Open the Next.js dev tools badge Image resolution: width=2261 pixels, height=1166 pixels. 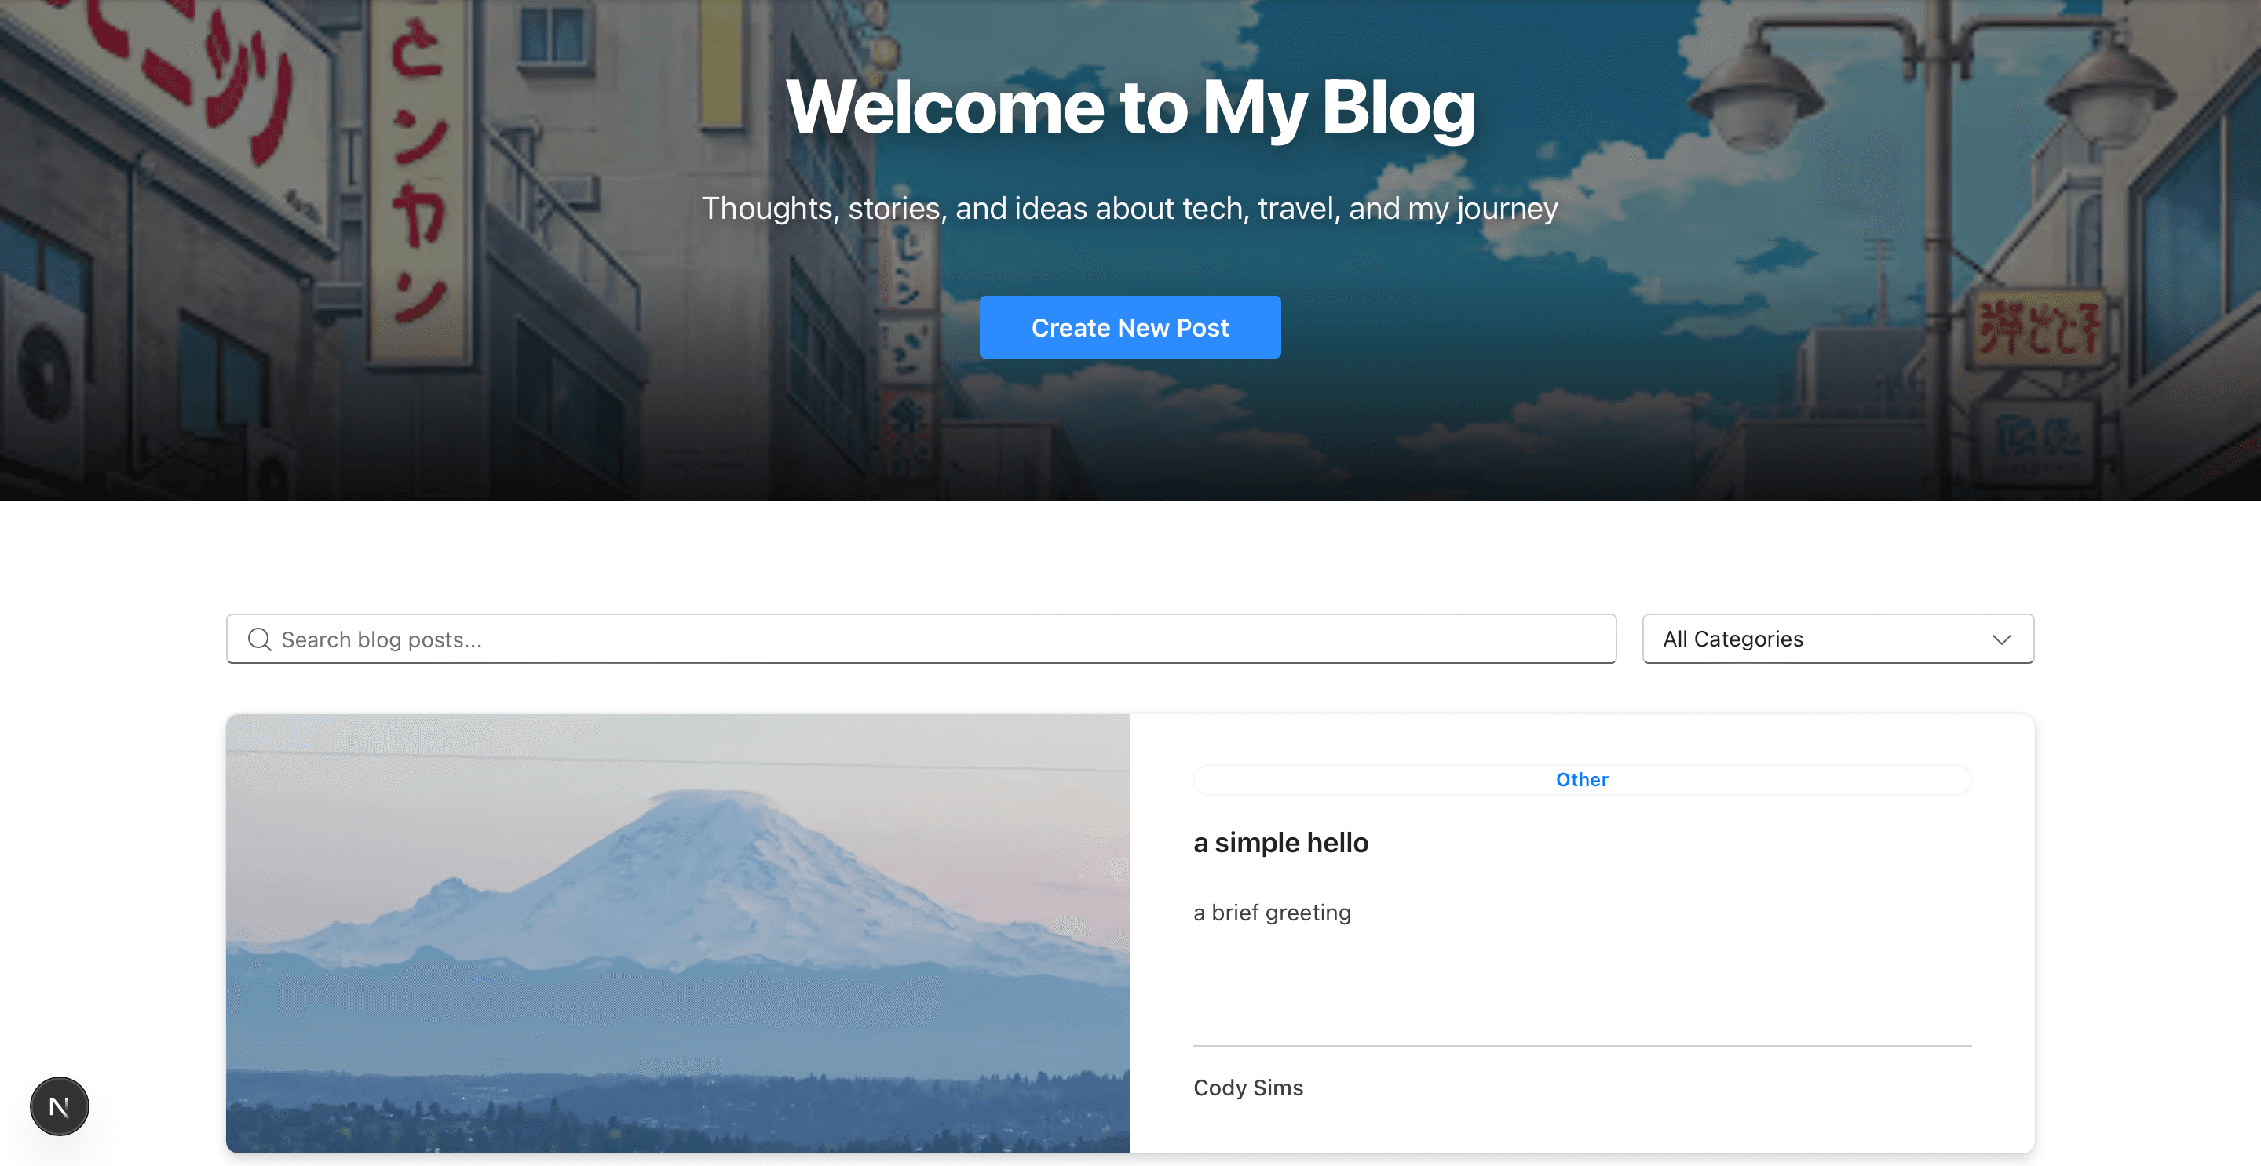tap(60, 1106)
